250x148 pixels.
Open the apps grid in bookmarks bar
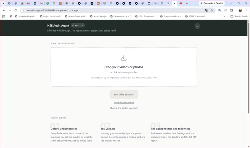pos(3,16)
